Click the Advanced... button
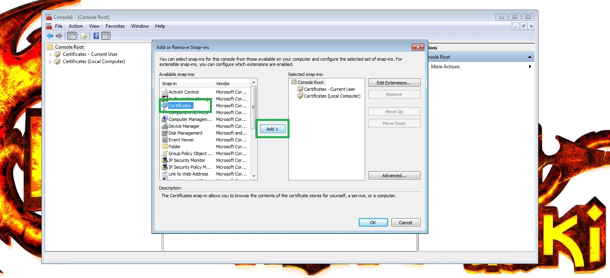Viewport: 610px width, 278px height. click(394, 176)
